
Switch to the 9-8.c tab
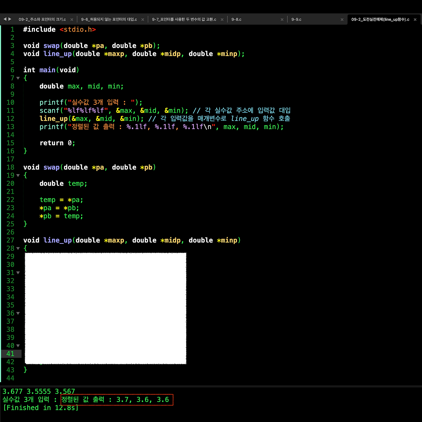(236, 19)
